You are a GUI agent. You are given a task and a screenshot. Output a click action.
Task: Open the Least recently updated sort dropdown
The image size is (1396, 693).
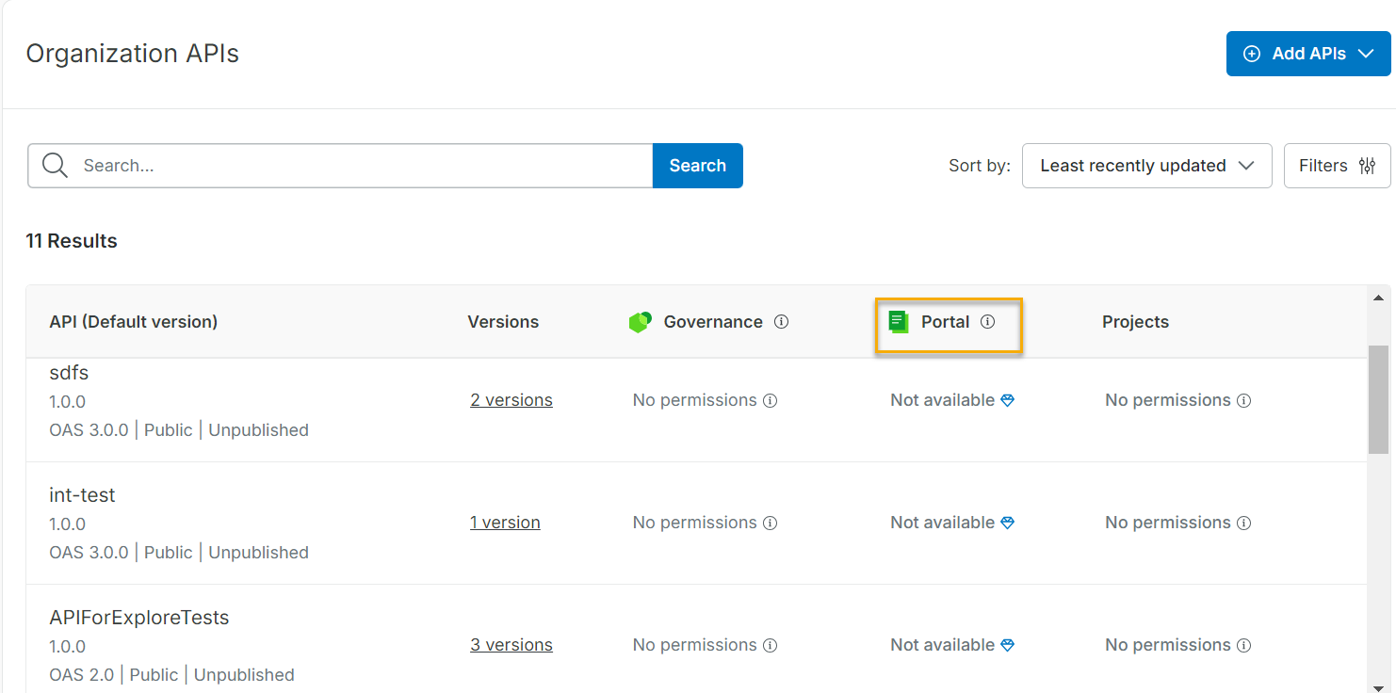[x=1146, y=166]
